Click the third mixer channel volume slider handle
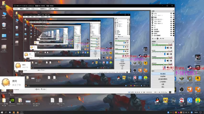This screenshot has height=114, width=204. (165, 61)
